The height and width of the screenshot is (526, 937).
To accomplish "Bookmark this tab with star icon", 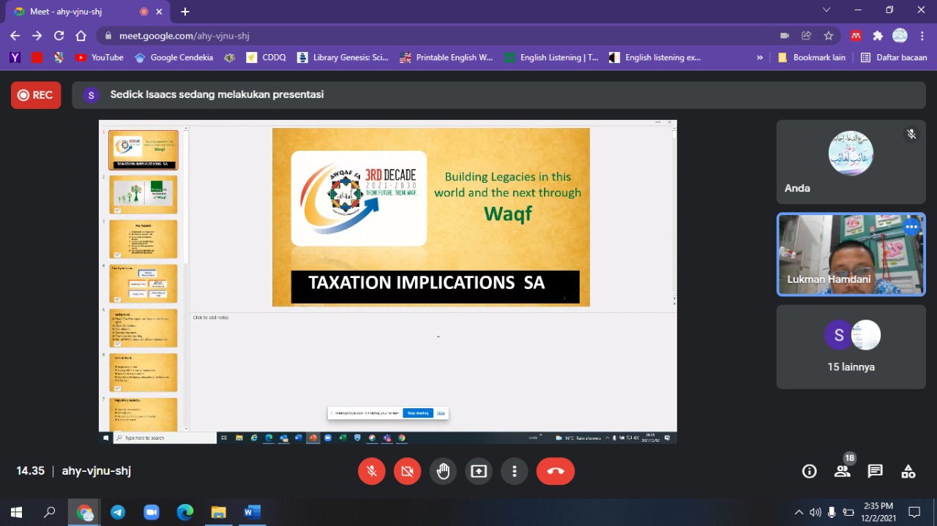I will point(829,36).
